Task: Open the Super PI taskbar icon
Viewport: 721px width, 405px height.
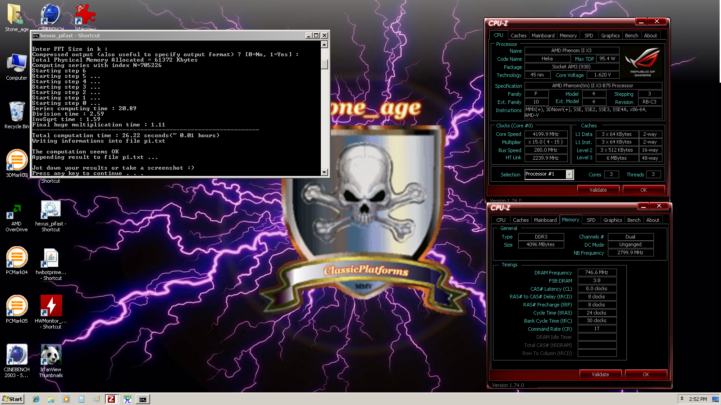Action: coord(128,399)
